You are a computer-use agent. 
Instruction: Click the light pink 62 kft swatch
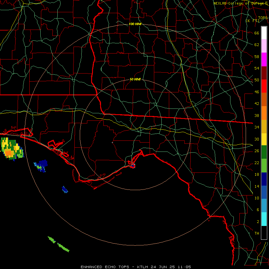tap(264, 46)
